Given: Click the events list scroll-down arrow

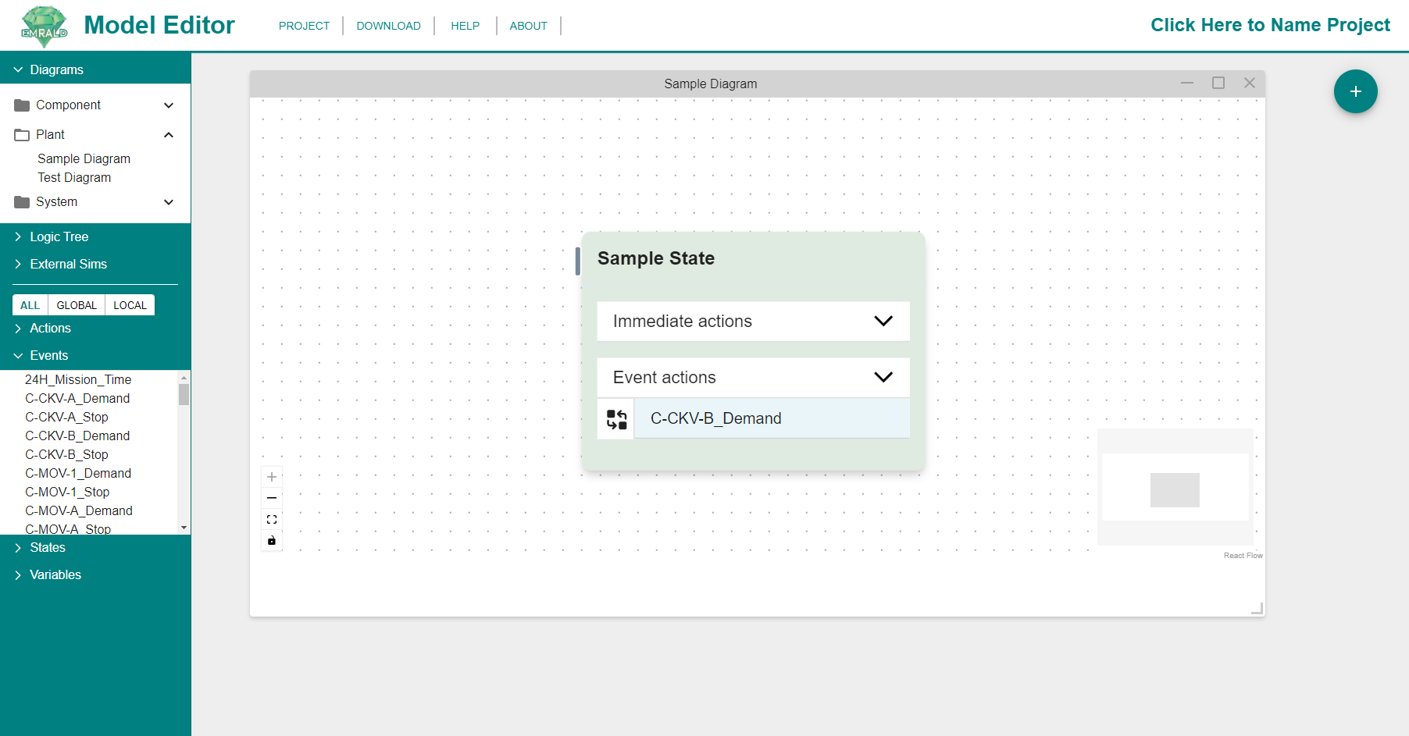Looking at the screenshot, I should [x=184, y=528].
